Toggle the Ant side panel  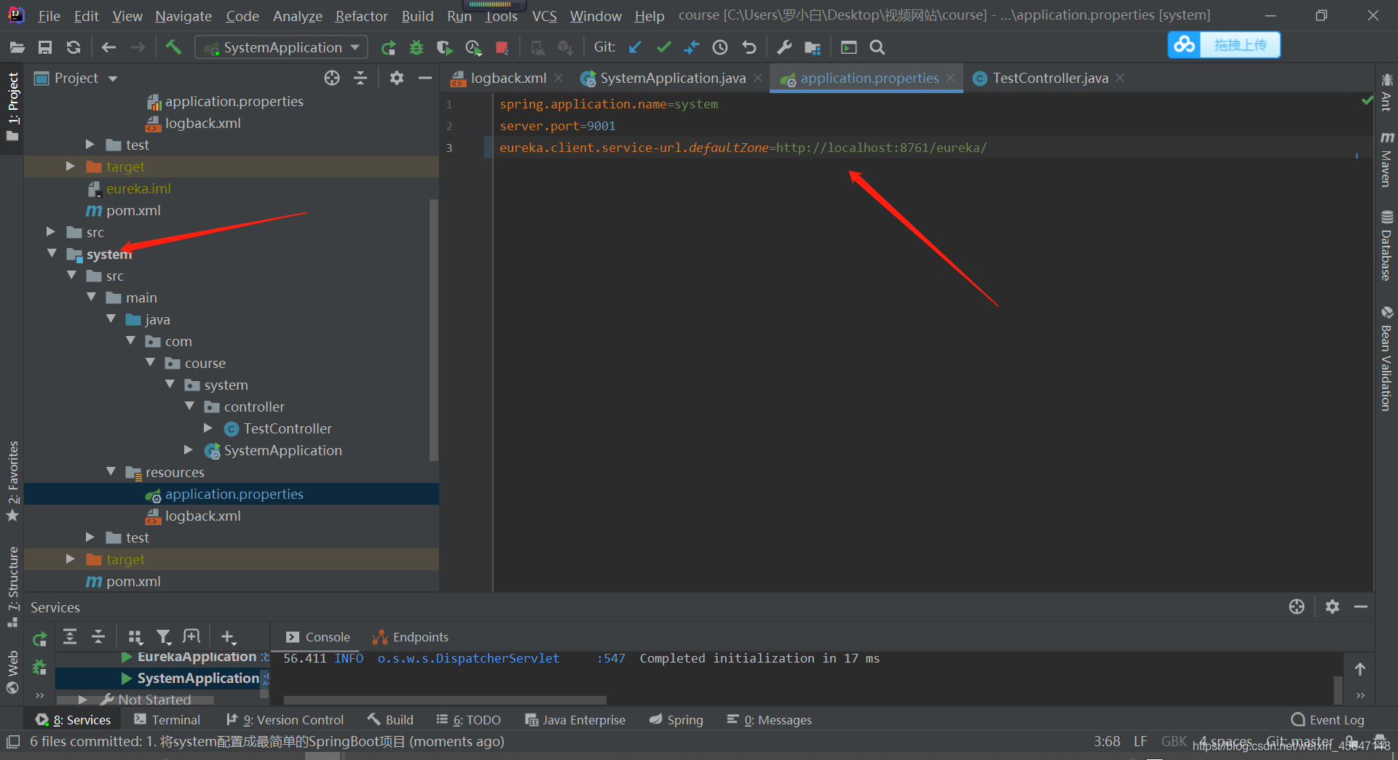[x=1386, y=92]
